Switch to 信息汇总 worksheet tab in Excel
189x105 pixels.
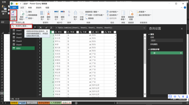click(66, 103)
